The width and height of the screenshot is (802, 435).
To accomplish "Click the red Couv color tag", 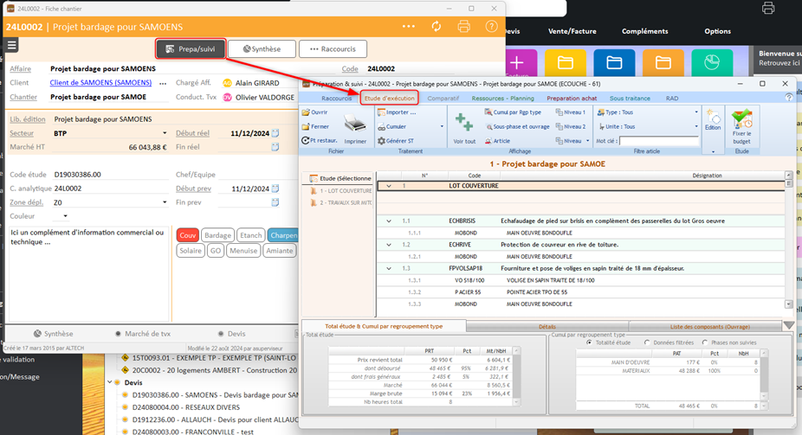I will (187, 235).
